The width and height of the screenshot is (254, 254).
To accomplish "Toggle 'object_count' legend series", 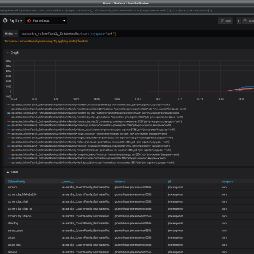I will (93, 130).
